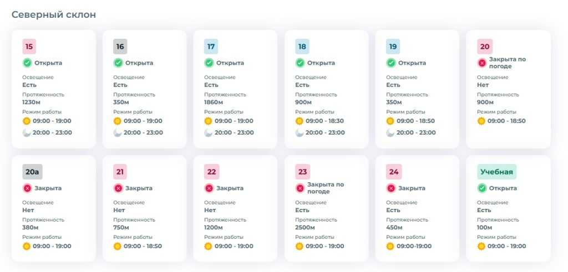Image resolution: width=568 pixels, height=272 pixels.
Task: Click the Открыта status text on slope 17
Action: 230,63
